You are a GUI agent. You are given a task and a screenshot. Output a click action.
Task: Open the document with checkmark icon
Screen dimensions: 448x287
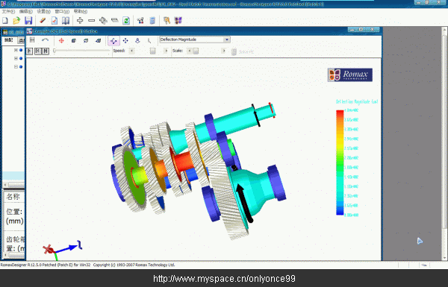click(x=55, y=21)
